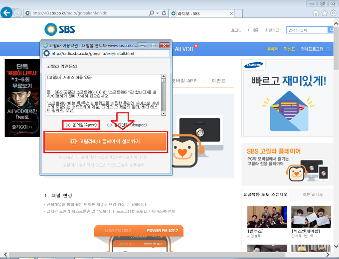339x259 pixels.
Task: Click the browser Home icon
Action: pos(316,13)
